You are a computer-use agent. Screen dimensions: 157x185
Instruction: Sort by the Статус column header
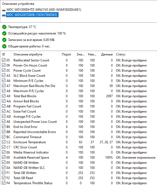[135, 54]
